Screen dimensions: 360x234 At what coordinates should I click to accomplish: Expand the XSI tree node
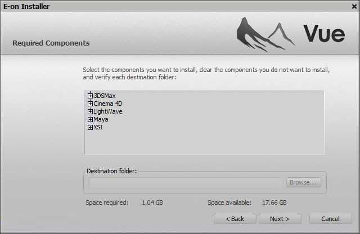pos(90,127)
